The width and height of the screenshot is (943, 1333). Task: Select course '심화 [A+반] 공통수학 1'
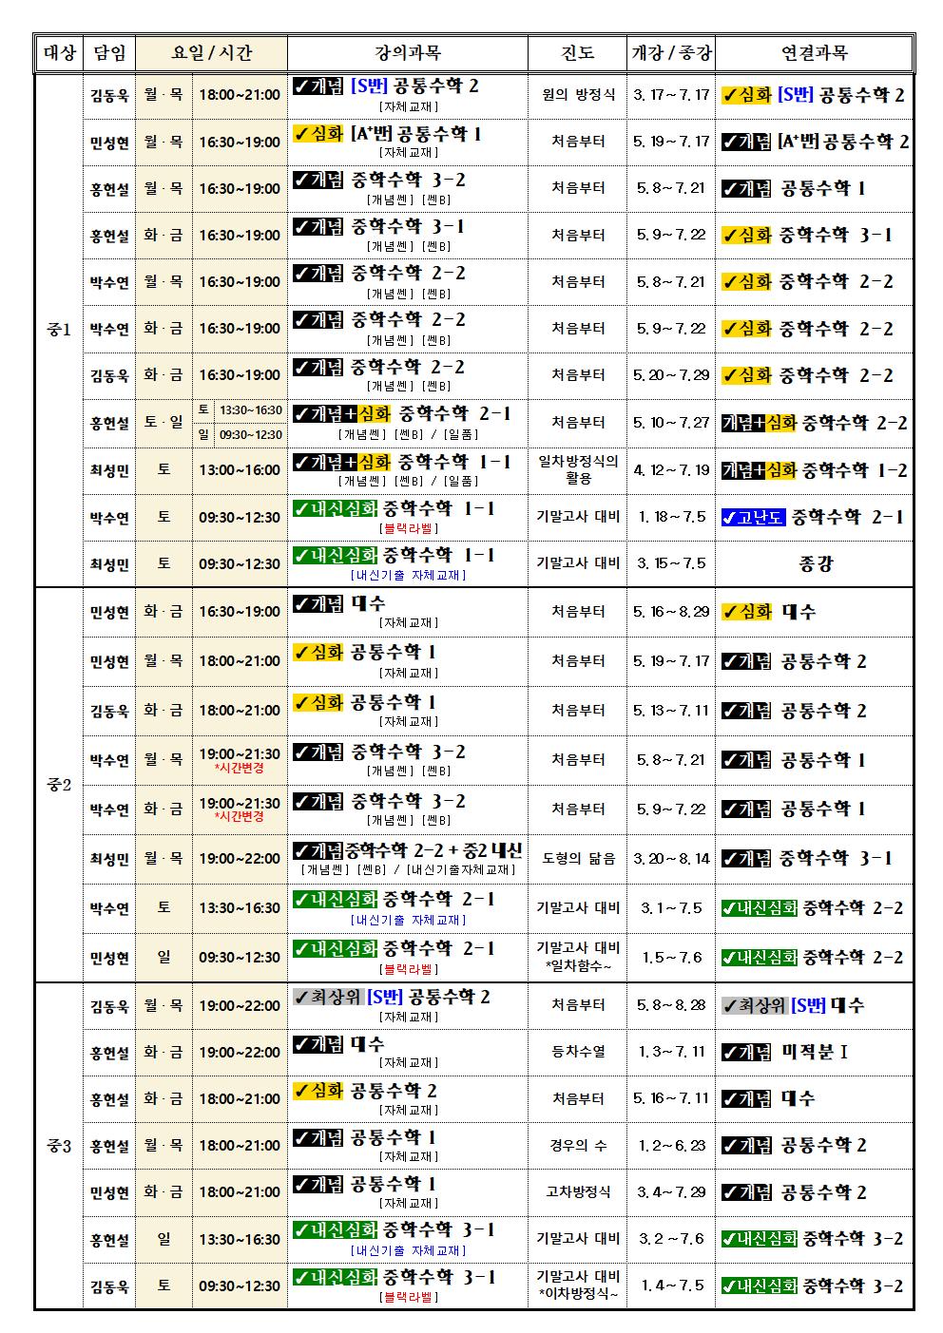point(408,142)
